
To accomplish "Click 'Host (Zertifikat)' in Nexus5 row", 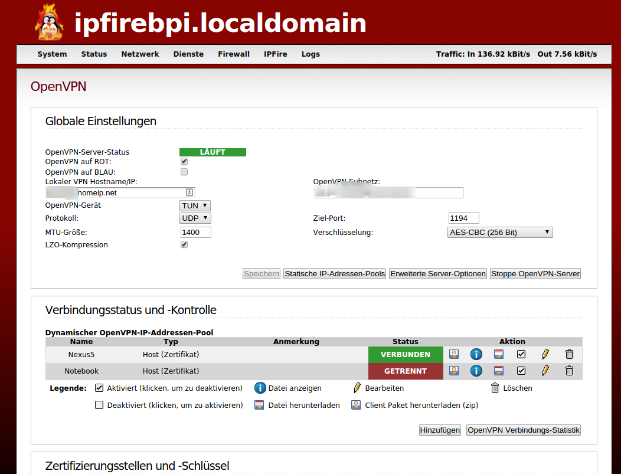I will coord(171,354).
